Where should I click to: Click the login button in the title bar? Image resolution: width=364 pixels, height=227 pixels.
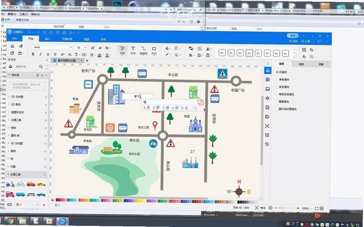coord(292,36)
